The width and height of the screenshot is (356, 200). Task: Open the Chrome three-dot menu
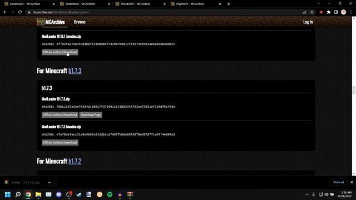(351, 12)
